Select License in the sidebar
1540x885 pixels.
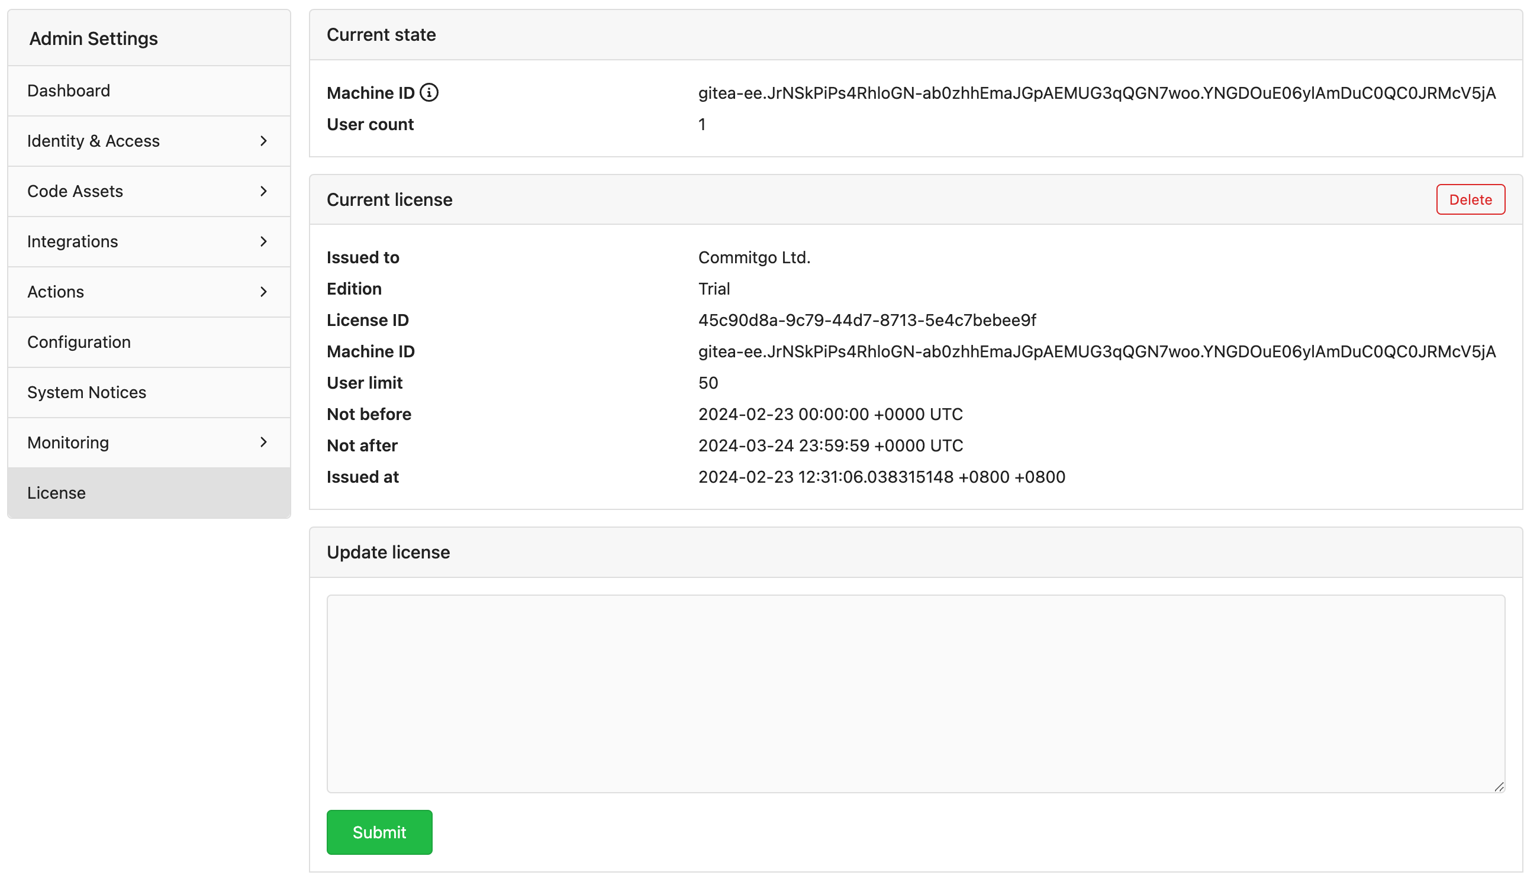click(57, 492)
